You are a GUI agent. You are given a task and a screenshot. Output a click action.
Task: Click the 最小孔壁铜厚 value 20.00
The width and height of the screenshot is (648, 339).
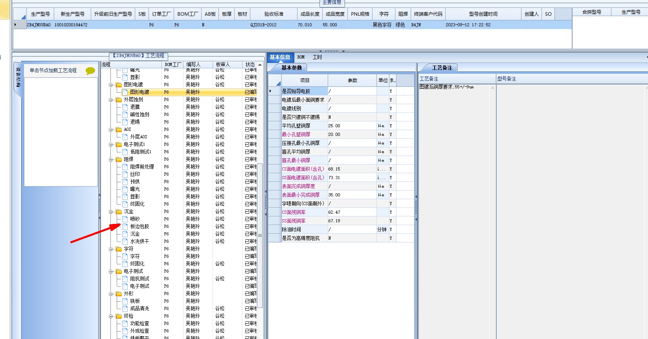click(x=352, y=134)
